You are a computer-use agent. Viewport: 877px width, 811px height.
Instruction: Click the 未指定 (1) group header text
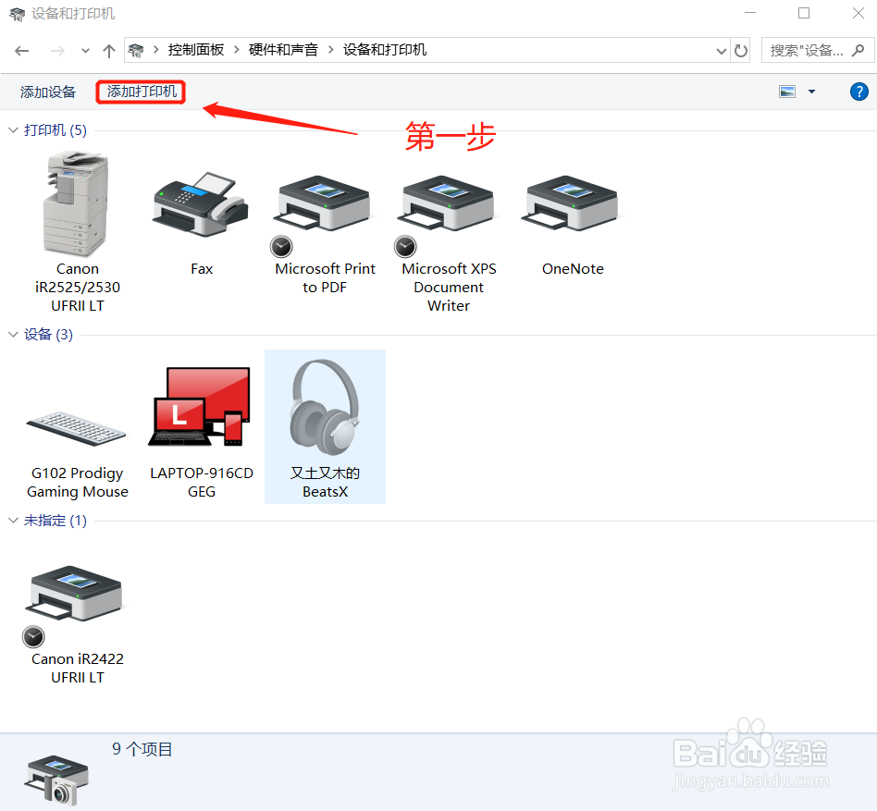(x=56, y=521)
